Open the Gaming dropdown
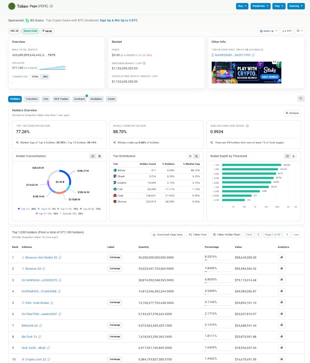Viewport: 310px width, 363px height. [296, 6]
